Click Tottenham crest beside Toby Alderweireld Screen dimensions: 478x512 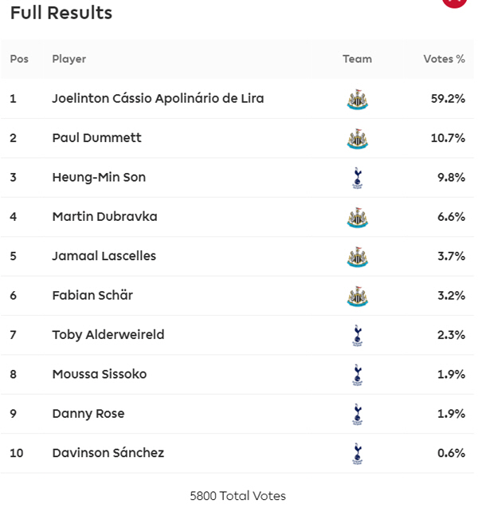coord(357,335)
